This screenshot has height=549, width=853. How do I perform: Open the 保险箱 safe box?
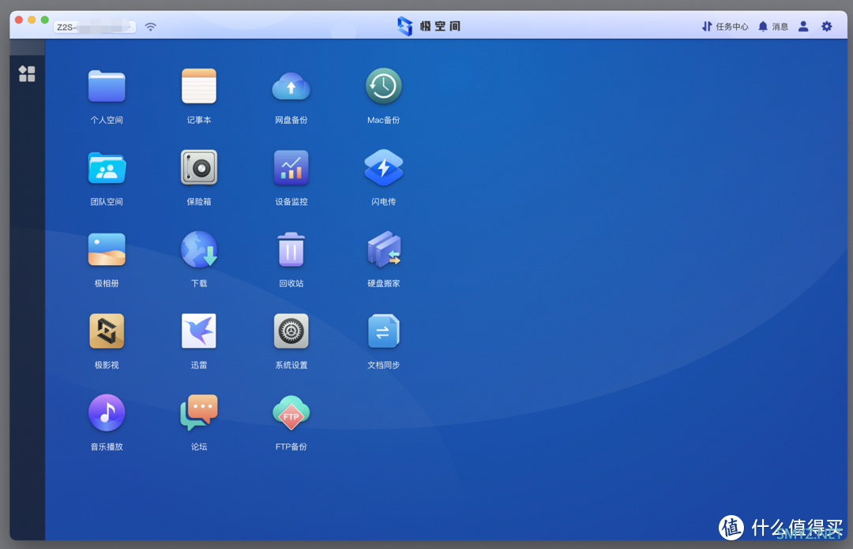(x=199, y=168)
